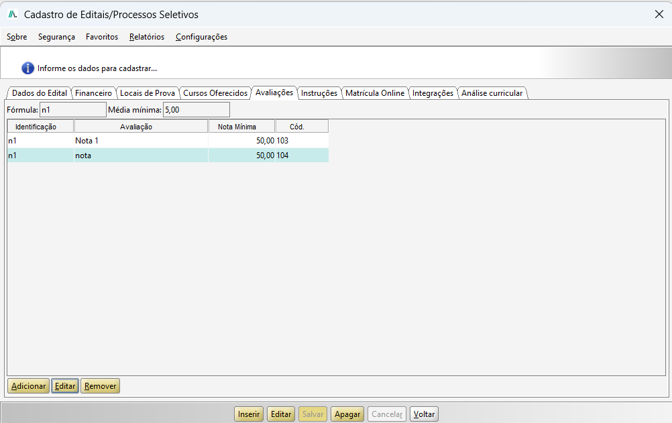The height and width of the screenshot is (423, 672).
Task: Click the Inserir button
Action: tap(249, 414)
